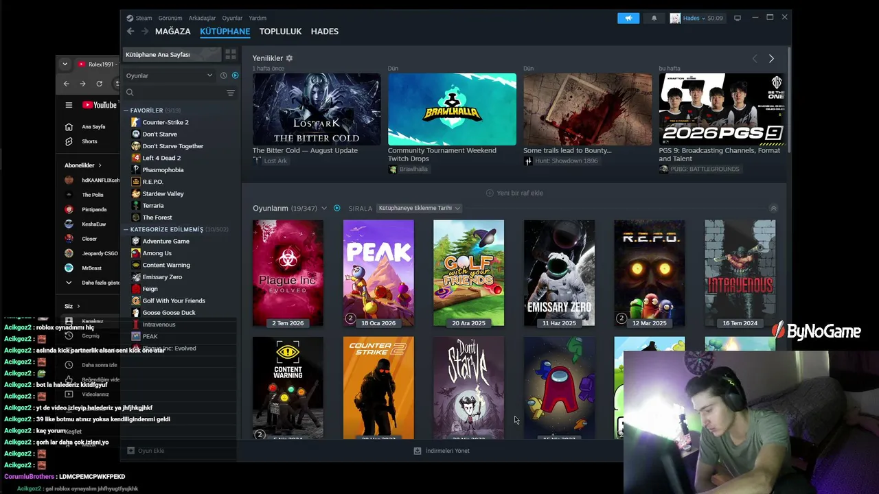The height and width of the screenshot is (494, 879).
Task: Open Shorts in the YouTube sidebar
Action: point(89,141)
